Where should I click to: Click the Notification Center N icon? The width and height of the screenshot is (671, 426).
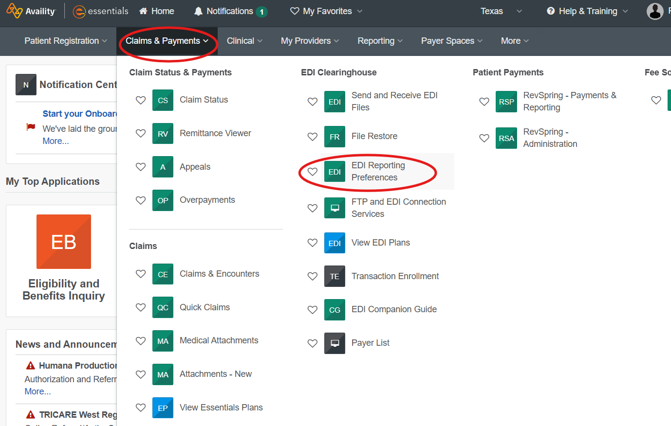point(26,85)
